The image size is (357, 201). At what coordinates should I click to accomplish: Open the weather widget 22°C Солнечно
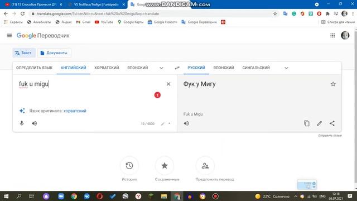(x=272, y=196)
